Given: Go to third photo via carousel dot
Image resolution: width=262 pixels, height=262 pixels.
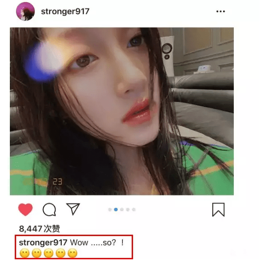Looking at the screenshot, I should [122, 210].
